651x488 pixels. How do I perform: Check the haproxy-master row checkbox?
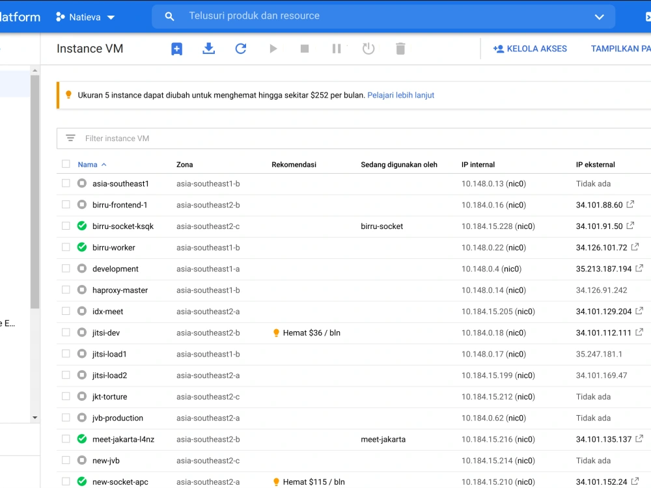click(x=66, y=290)
